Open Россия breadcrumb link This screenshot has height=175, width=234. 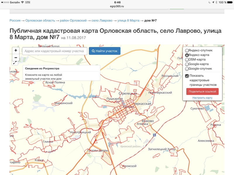[x=15, y=20]
